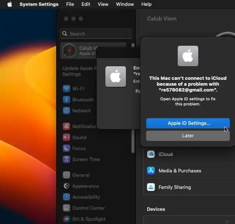Click the Apple logo in iCloud alert

coord(188,56)
